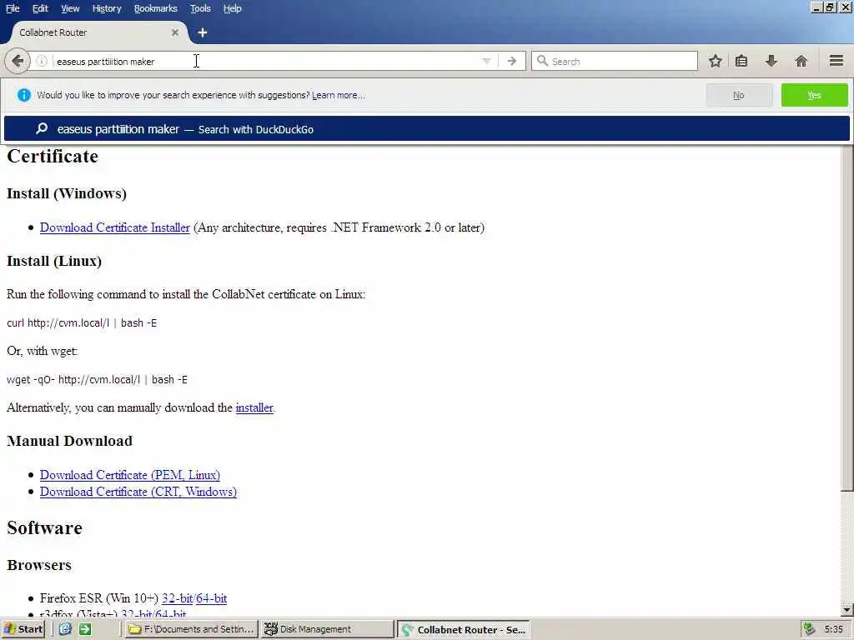This screenshot has width=854, height=640.
Task: Accept search suggestions with Yes button
Action: click(814, 95)
